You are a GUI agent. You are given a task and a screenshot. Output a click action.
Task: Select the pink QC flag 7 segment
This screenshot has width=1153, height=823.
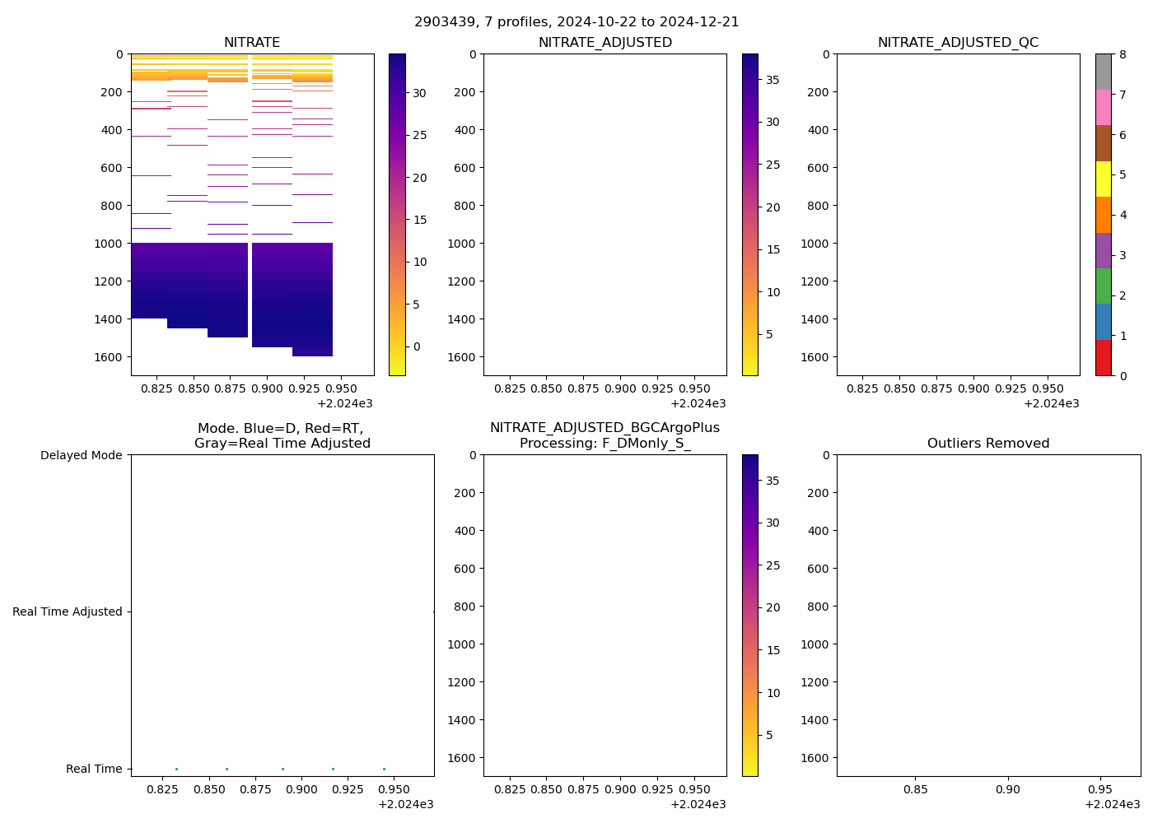tap(1103, 107)
